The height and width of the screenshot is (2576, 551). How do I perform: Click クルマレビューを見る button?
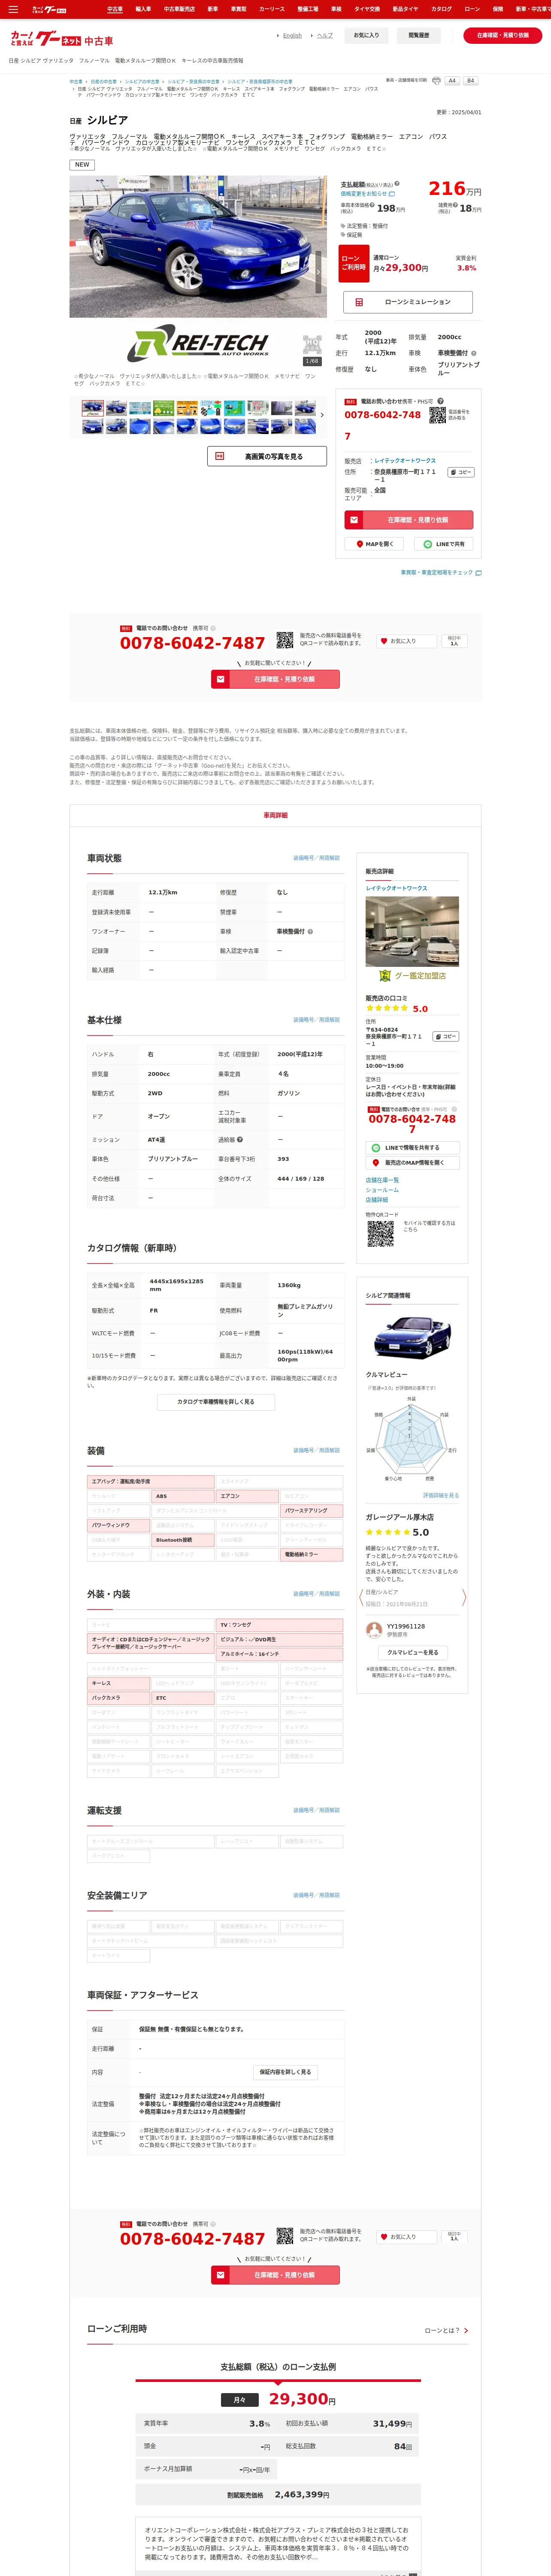click(x=412, y=1652)
